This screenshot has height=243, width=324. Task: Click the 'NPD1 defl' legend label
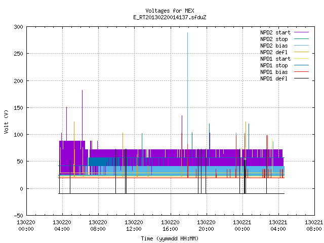coord(274,79)
